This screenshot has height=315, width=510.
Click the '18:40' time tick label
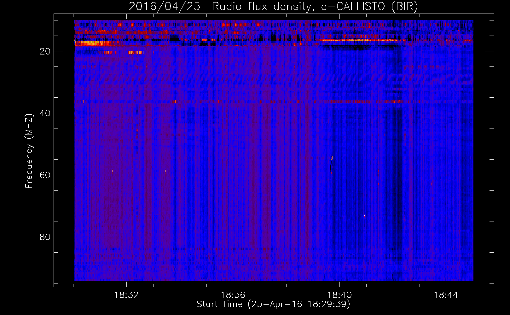point(339,295)
